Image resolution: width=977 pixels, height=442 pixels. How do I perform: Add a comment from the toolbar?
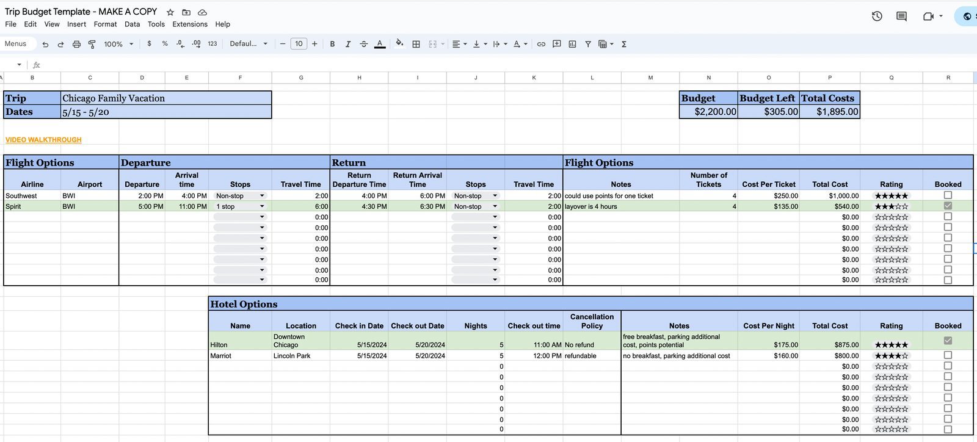557,44
